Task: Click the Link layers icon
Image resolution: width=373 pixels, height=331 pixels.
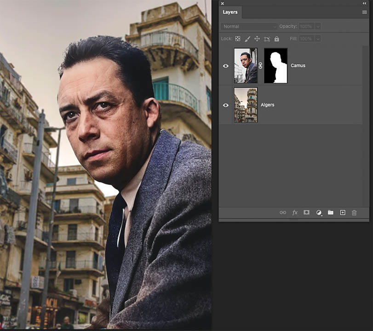Action: pyautogui.click(x=283, y=212)
